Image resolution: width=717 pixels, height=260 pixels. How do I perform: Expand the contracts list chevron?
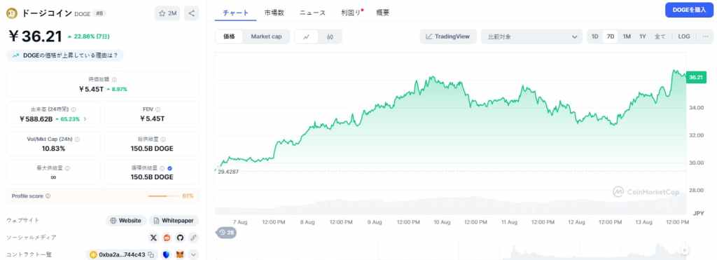tap(193, 254)
